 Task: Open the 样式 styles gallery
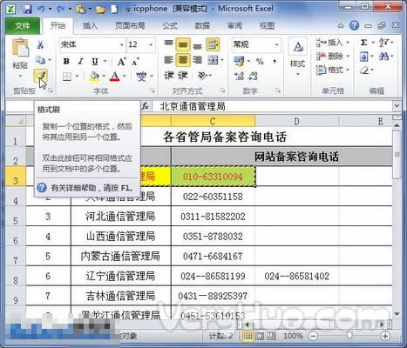pos(298,57)
